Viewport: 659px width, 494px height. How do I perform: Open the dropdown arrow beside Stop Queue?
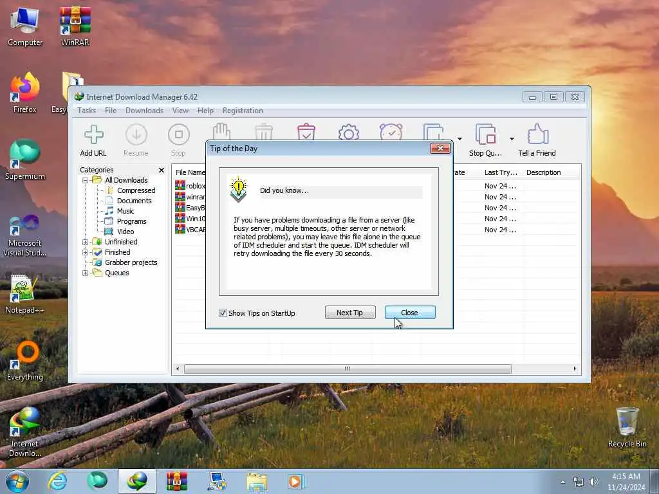pyautogui.click(x=512, y=139)
